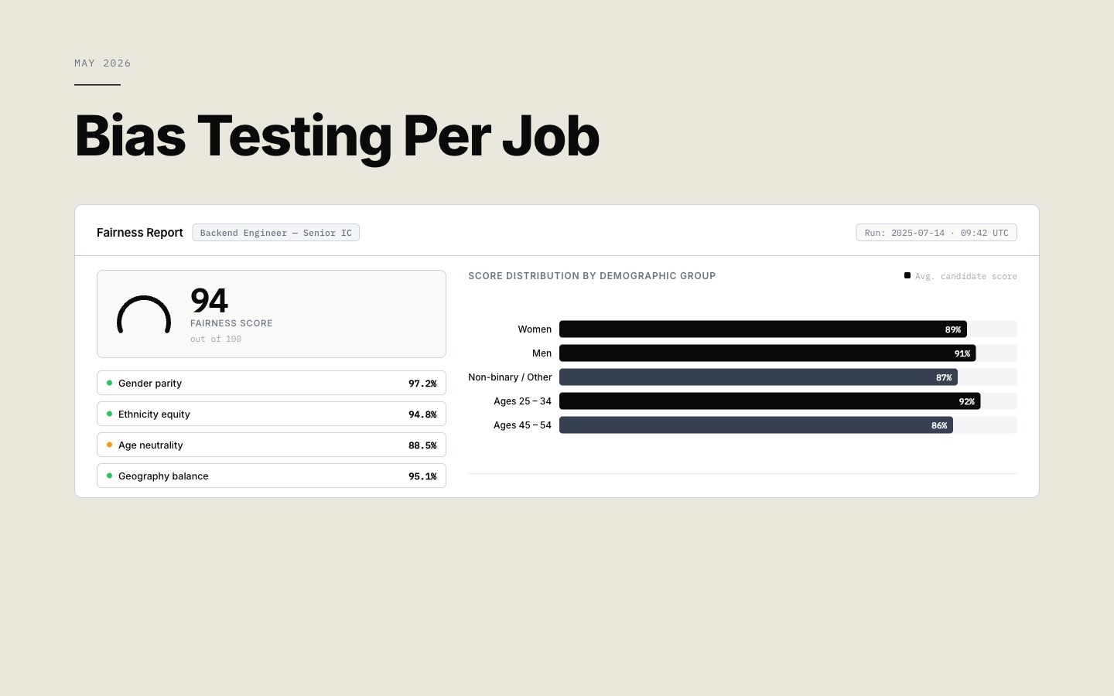The height and width of the screenshot is (696, 1114).
Task: Click the Men score bar
Action: click(x=767, y=353)
